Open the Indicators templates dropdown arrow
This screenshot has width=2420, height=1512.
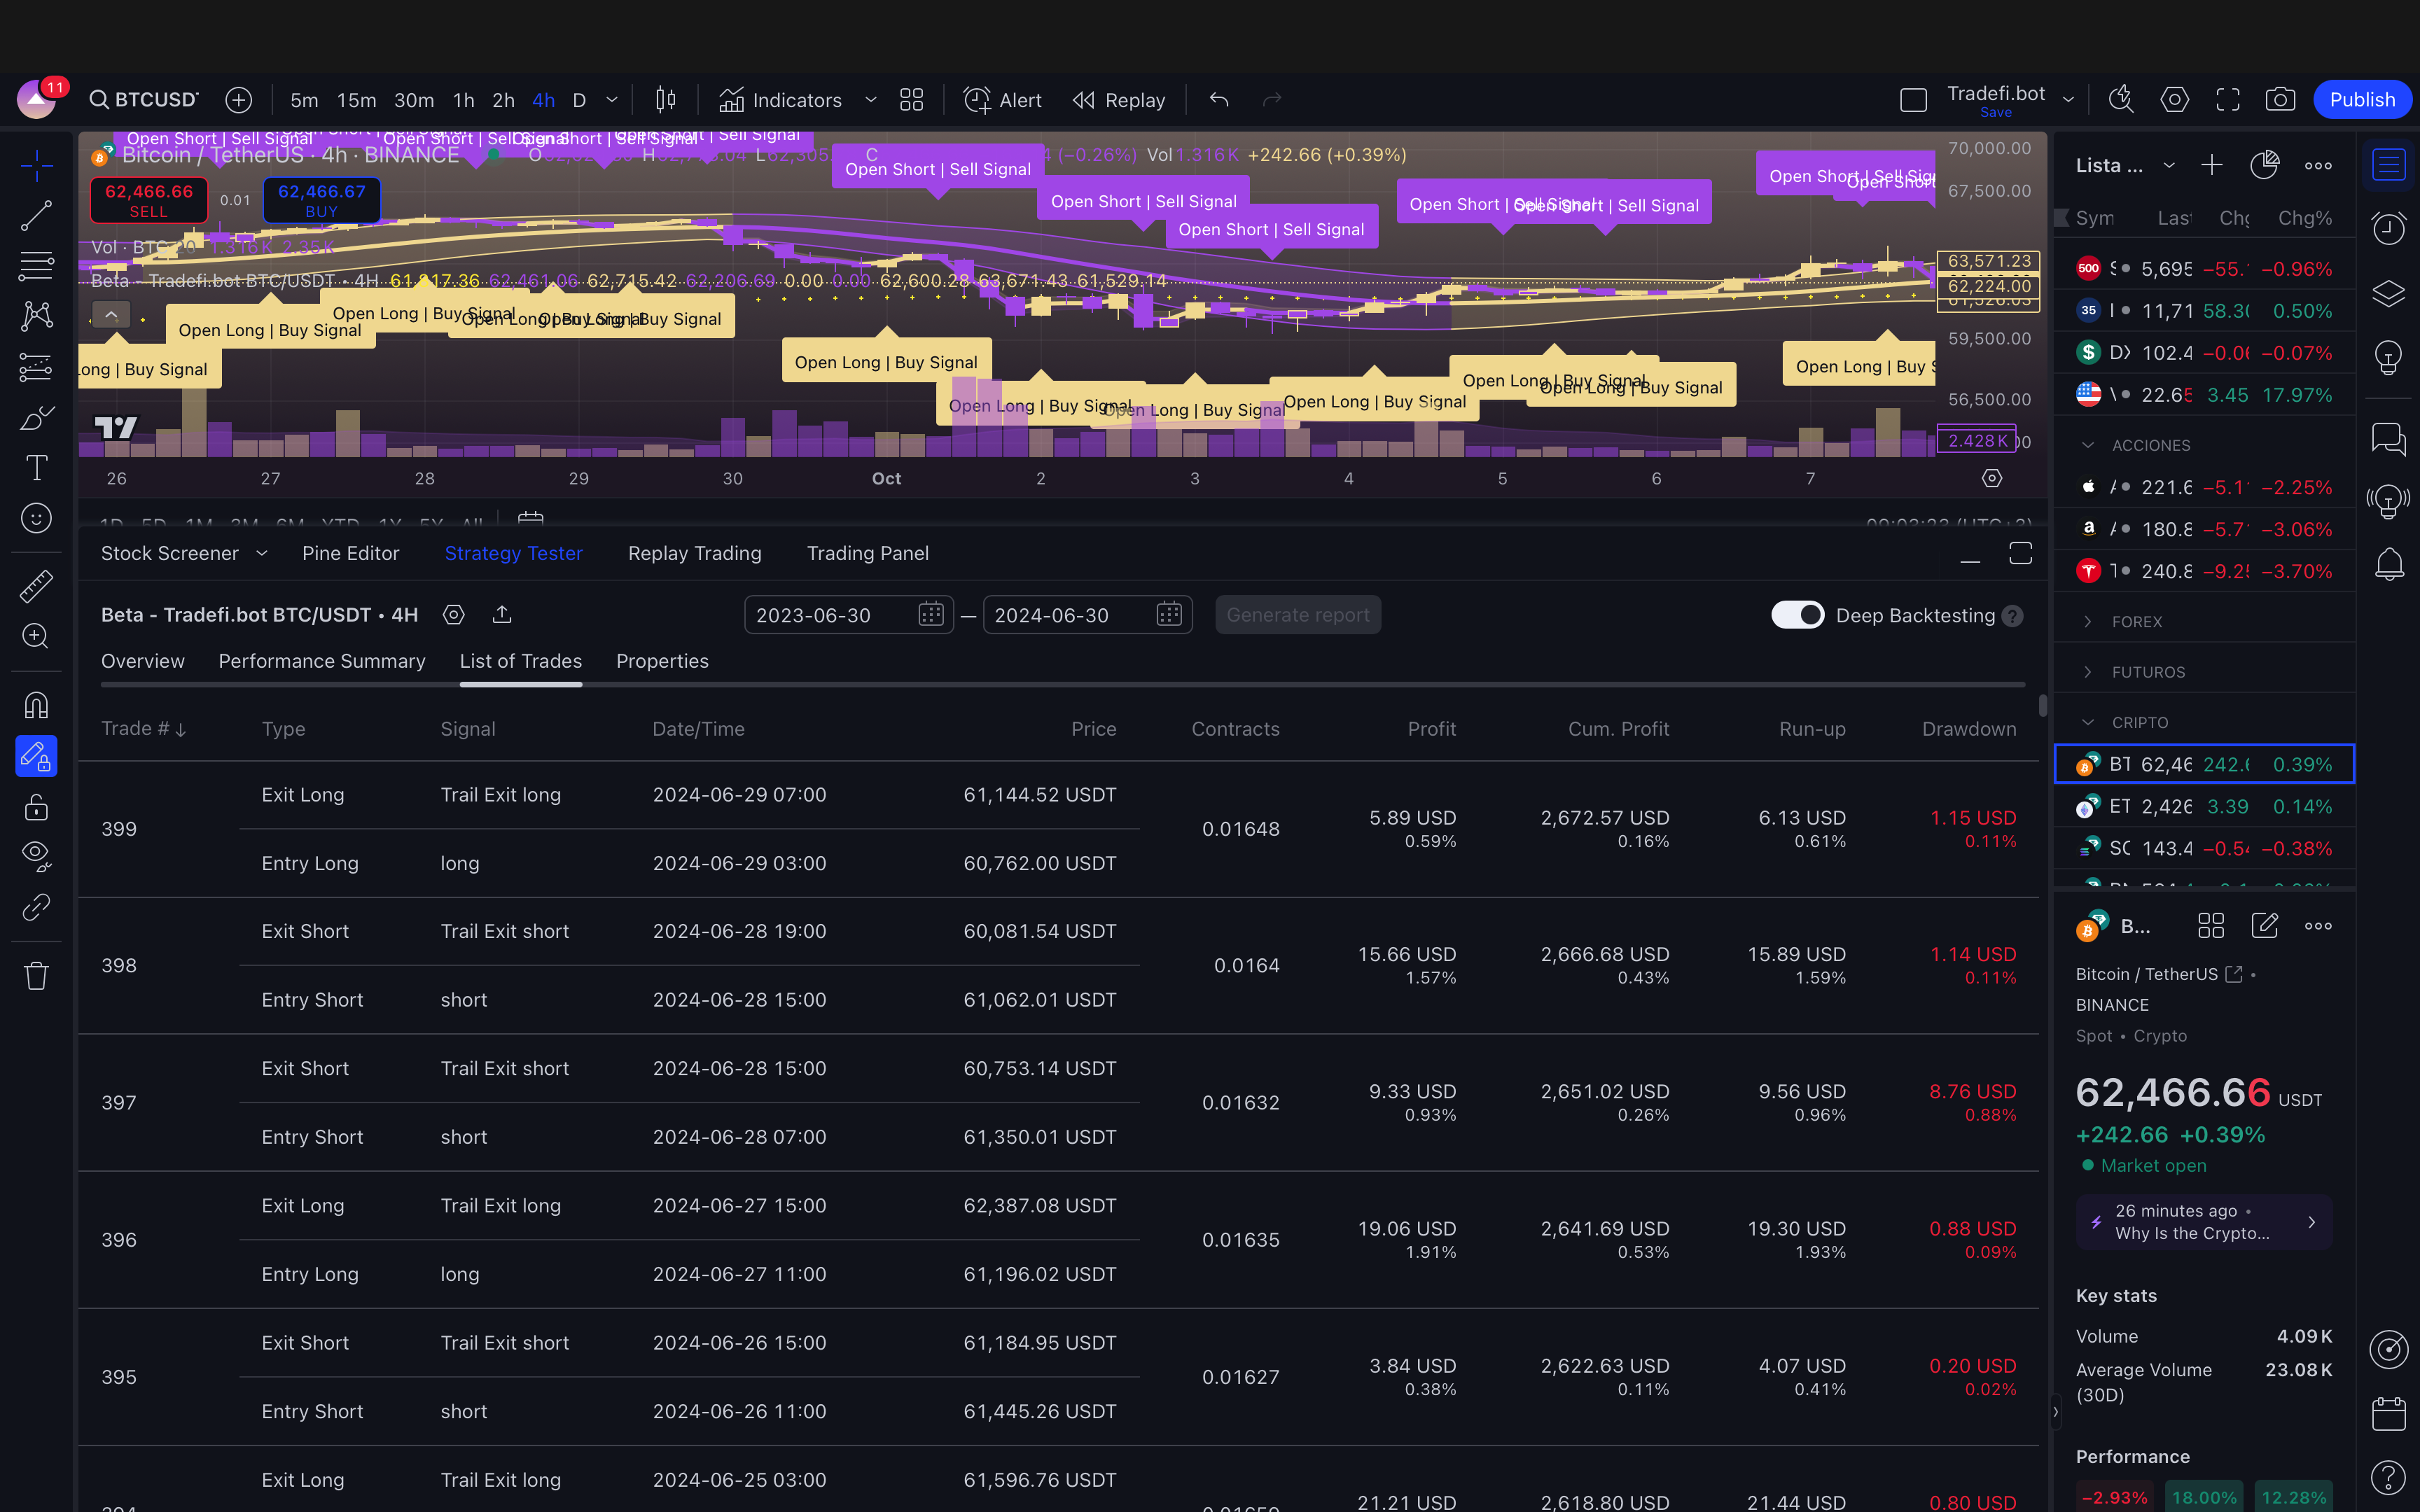[x=870, y=100]
